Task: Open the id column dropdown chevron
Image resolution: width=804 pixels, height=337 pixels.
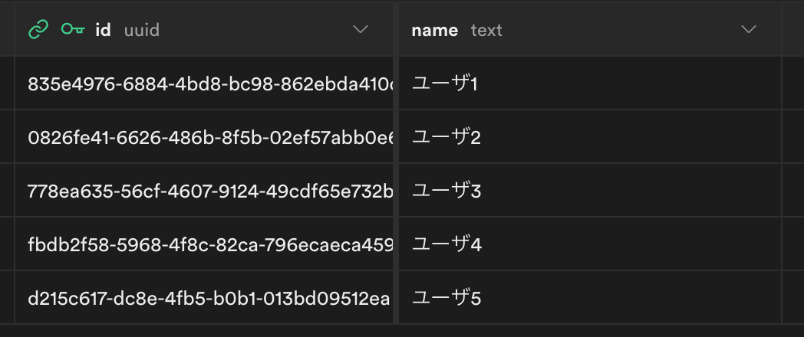Action: click(360, 30)
